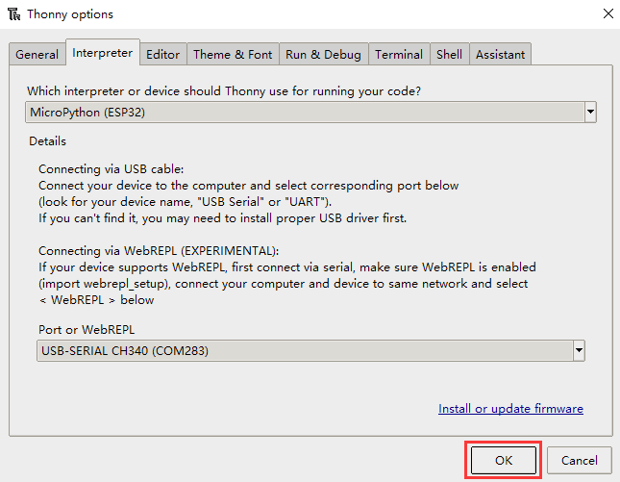Click 'Connecting via USB cable:' text
The image size is (620, 482).
coord(112,169)
